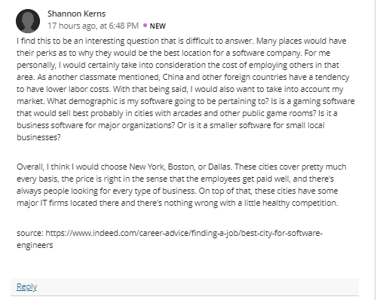
Task: Click the NEW badge beside timestamp
Action: [x=158, y=26]
